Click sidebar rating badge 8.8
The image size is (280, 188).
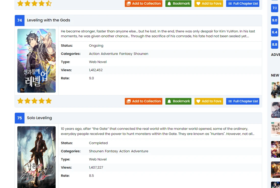[x=274, y=44]
